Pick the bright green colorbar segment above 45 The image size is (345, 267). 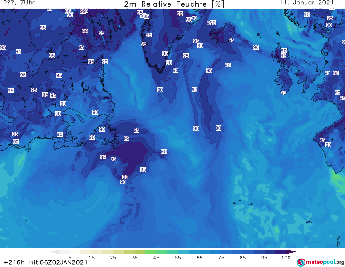tap(151, 252)
